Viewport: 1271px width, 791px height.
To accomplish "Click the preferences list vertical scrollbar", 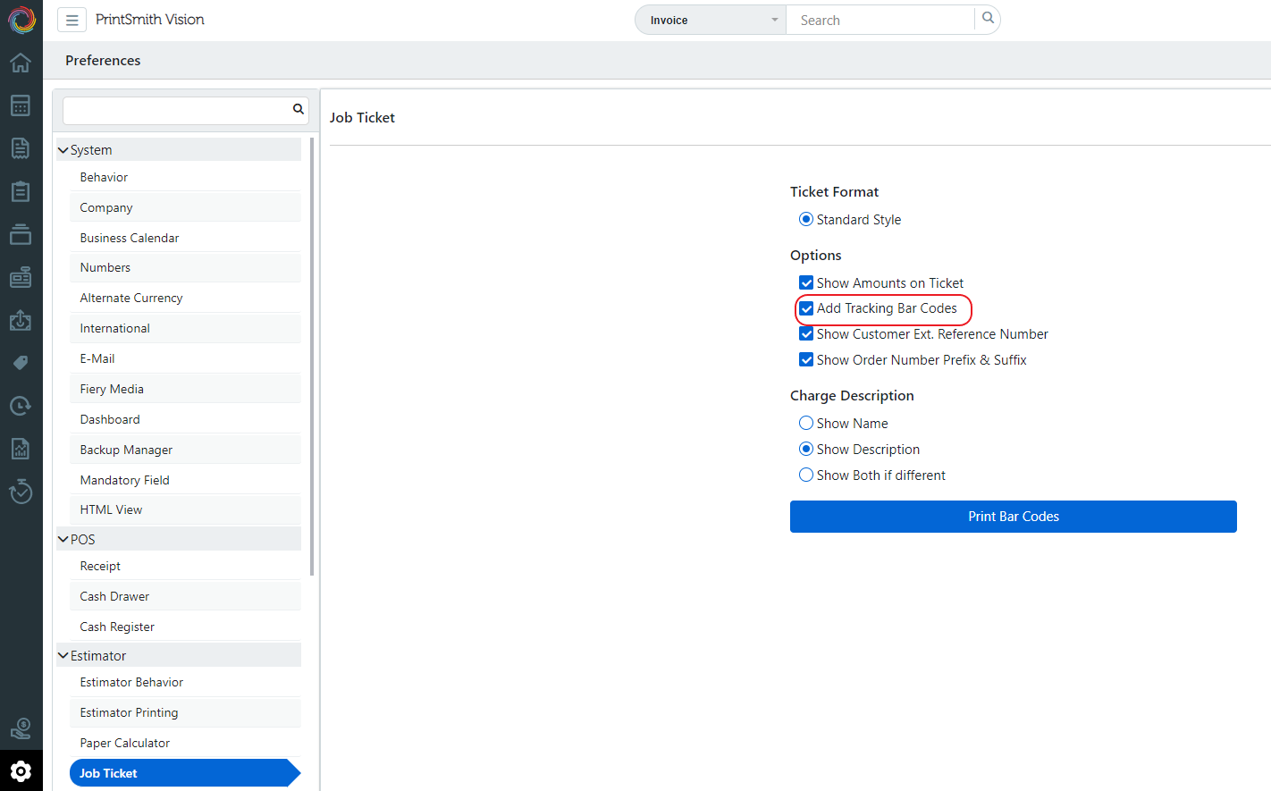I will 312,358.
